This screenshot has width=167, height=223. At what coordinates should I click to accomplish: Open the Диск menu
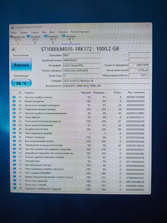(x=52, y=32)
